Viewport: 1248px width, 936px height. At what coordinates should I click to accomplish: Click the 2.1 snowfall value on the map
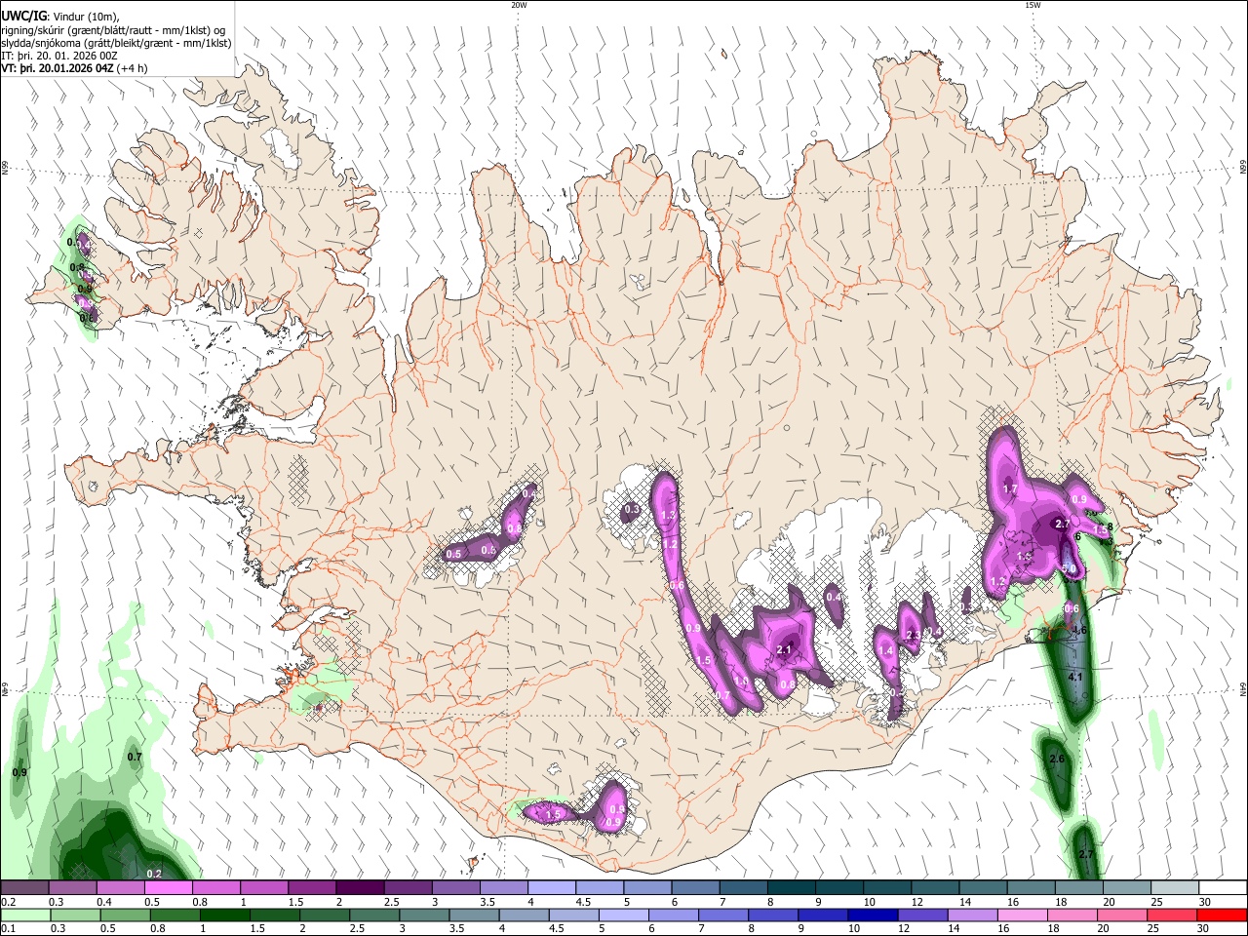click(x=784, y=650)
